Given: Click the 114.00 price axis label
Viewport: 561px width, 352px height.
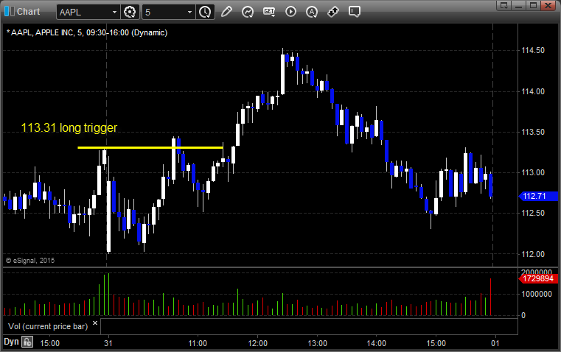Looking at the screenshot, I should pyautogui.click(x=533, y=91).
